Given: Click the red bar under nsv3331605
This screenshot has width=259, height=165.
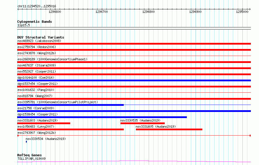Looking at the screenshot, I should point(169,129).
